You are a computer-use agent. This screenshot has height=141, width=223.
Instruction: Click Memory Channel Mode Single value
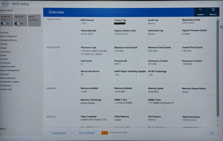tap(185, 92)
